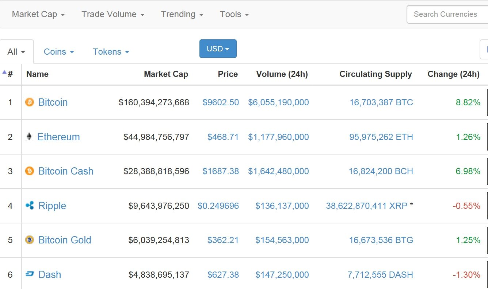Screen dimensions: 488x289
Task: Click Ethereum 1.26% change value
Action: (468, 137)
